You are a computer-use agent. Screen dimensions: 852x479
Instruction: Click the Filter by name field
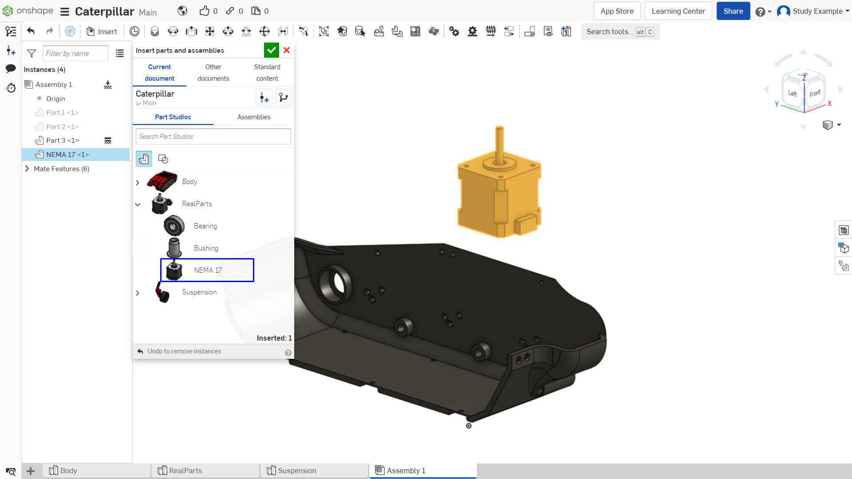click(75, 53)
